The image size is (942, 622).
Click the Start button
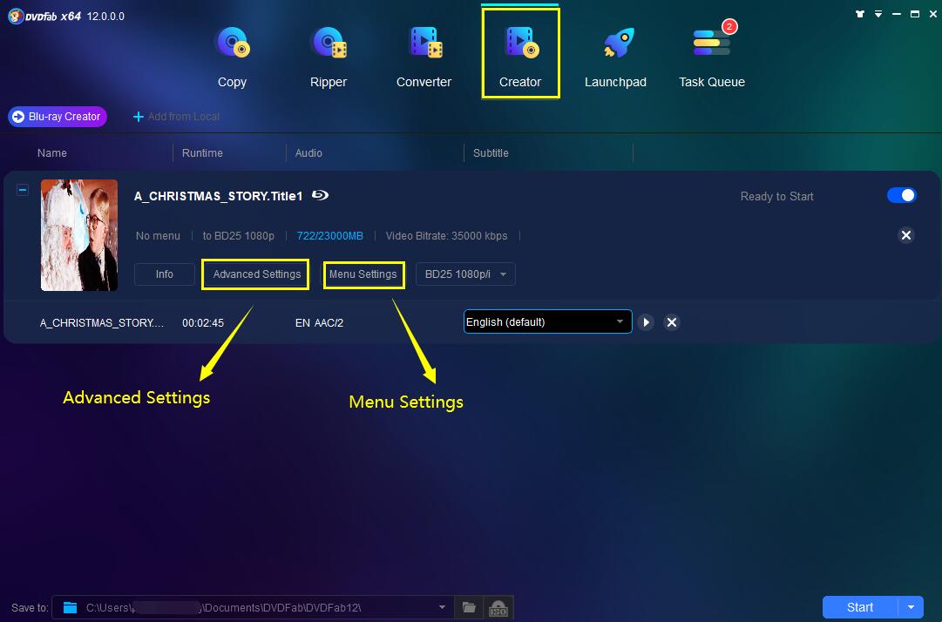(860, 607)
